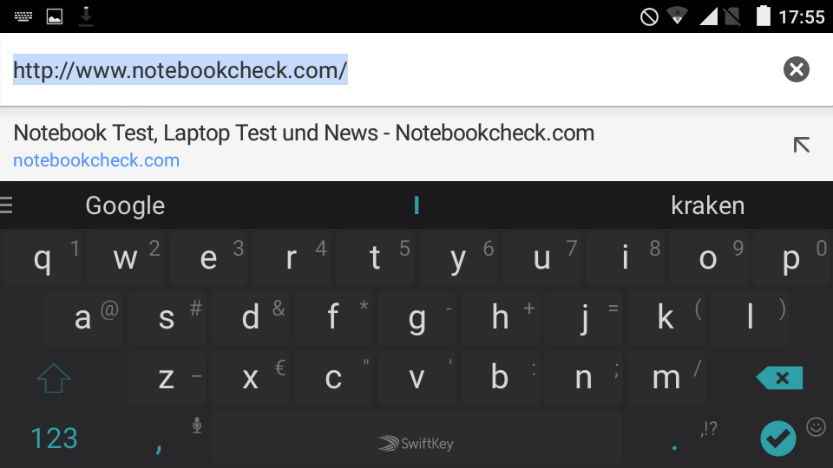This screenshot has width=833, height=468.
Task: Tap the letter m key
Action: [x=666, y=378]
